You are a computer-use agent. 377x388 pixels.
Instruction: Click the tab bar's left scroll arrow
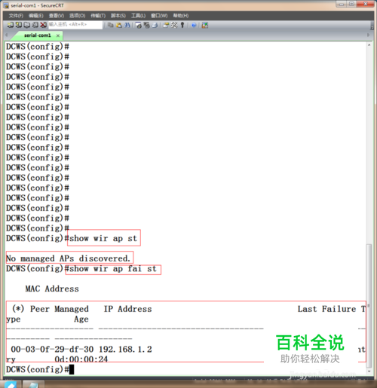pos(7,35)
